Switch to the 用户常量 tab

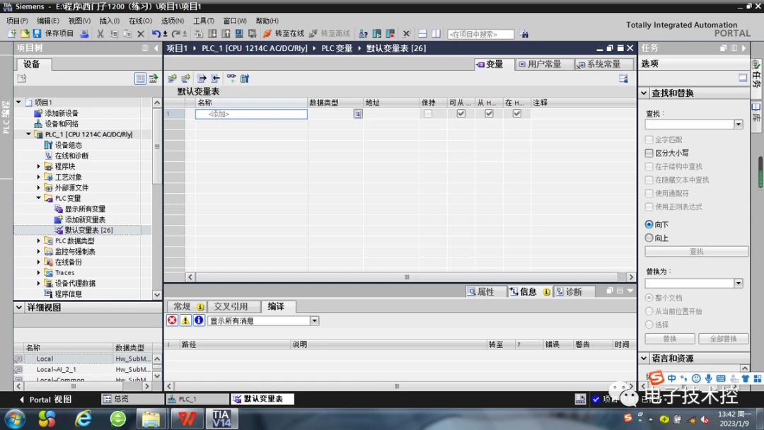click(x=544, y=64)
